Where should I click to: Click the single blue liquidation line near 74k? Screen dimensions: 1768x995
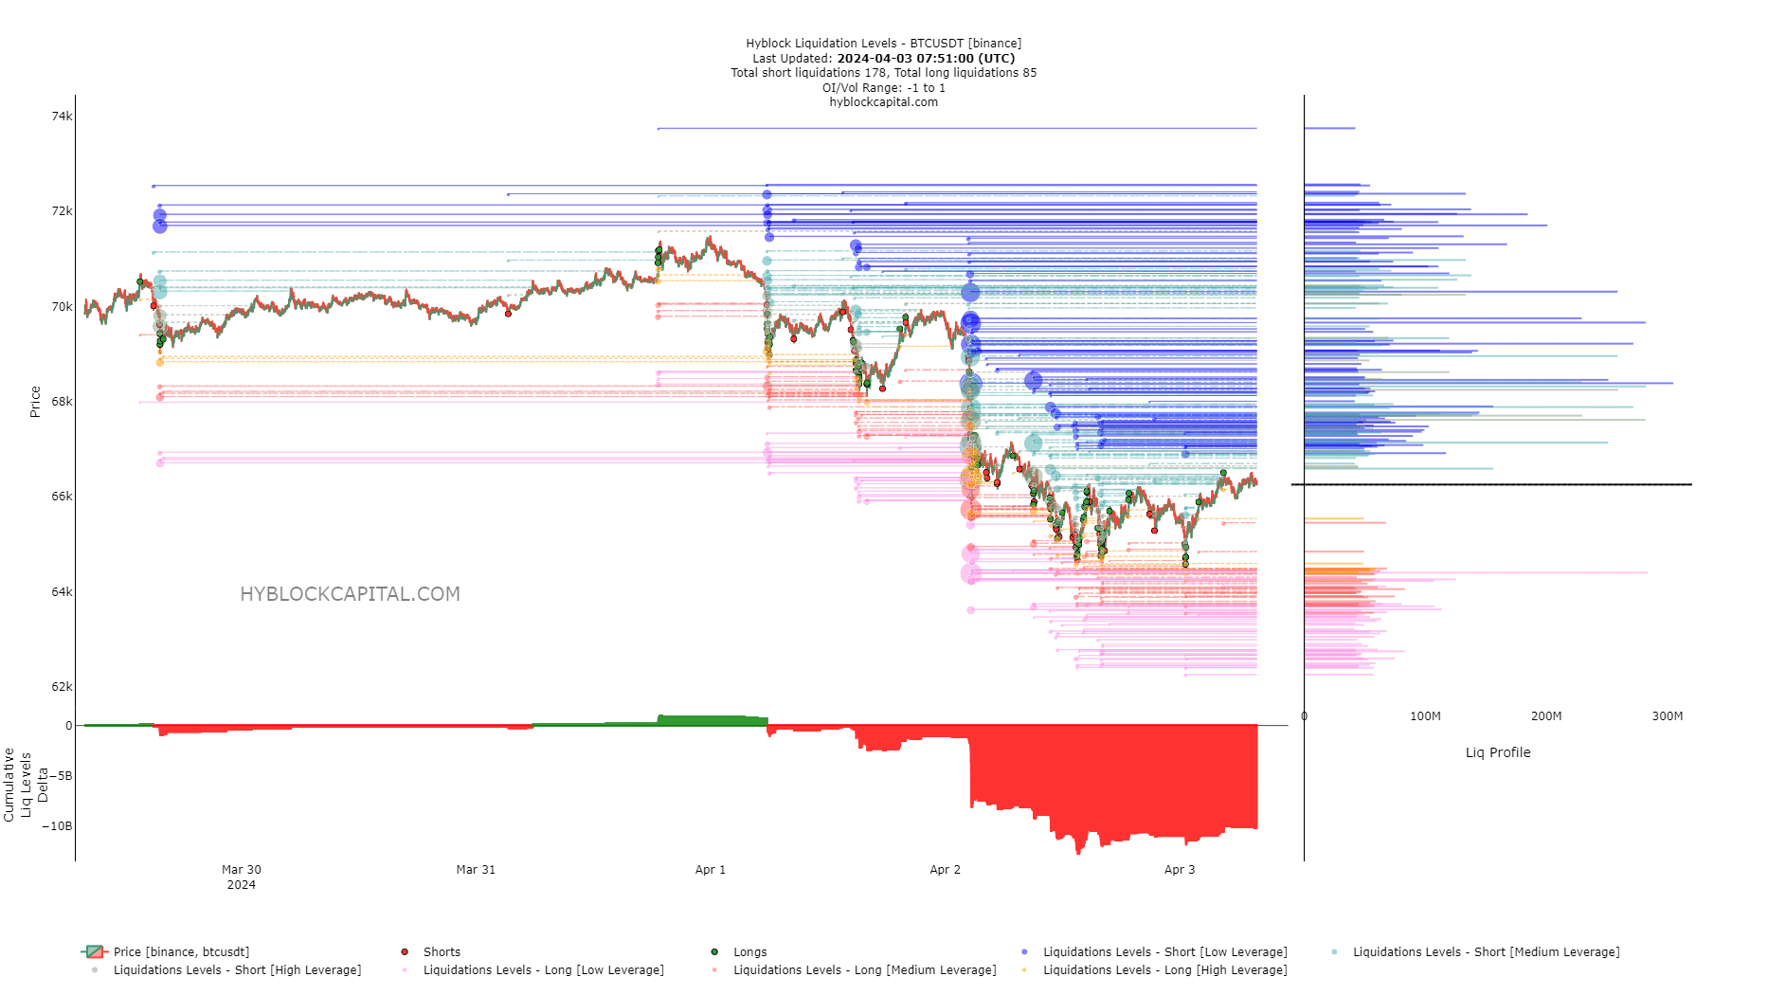tap(957, 128)
